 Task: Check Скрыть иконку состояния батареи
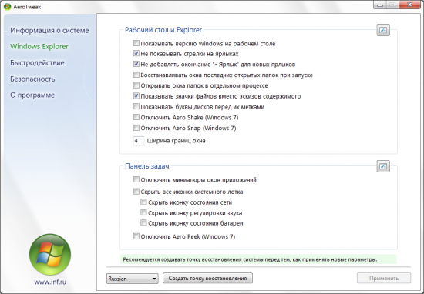[143, 223]
